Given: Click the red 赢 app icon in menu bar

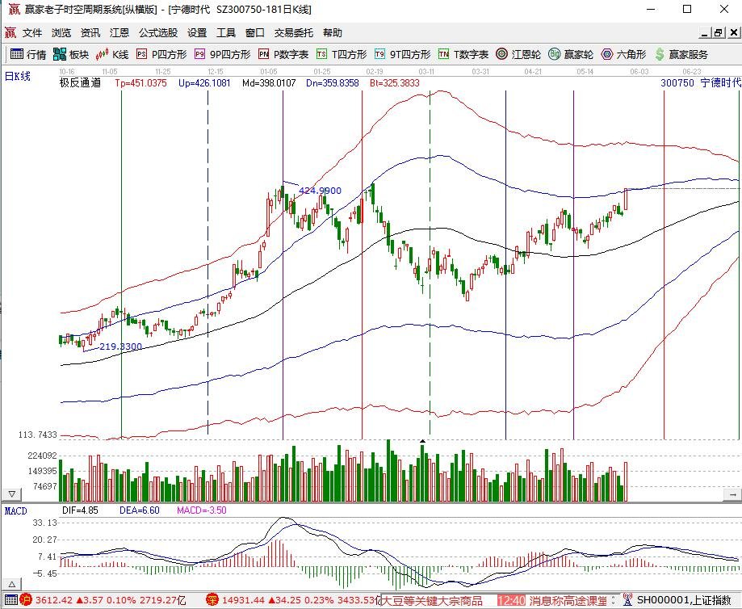Looking at the screenshot, I should (10, 32).
